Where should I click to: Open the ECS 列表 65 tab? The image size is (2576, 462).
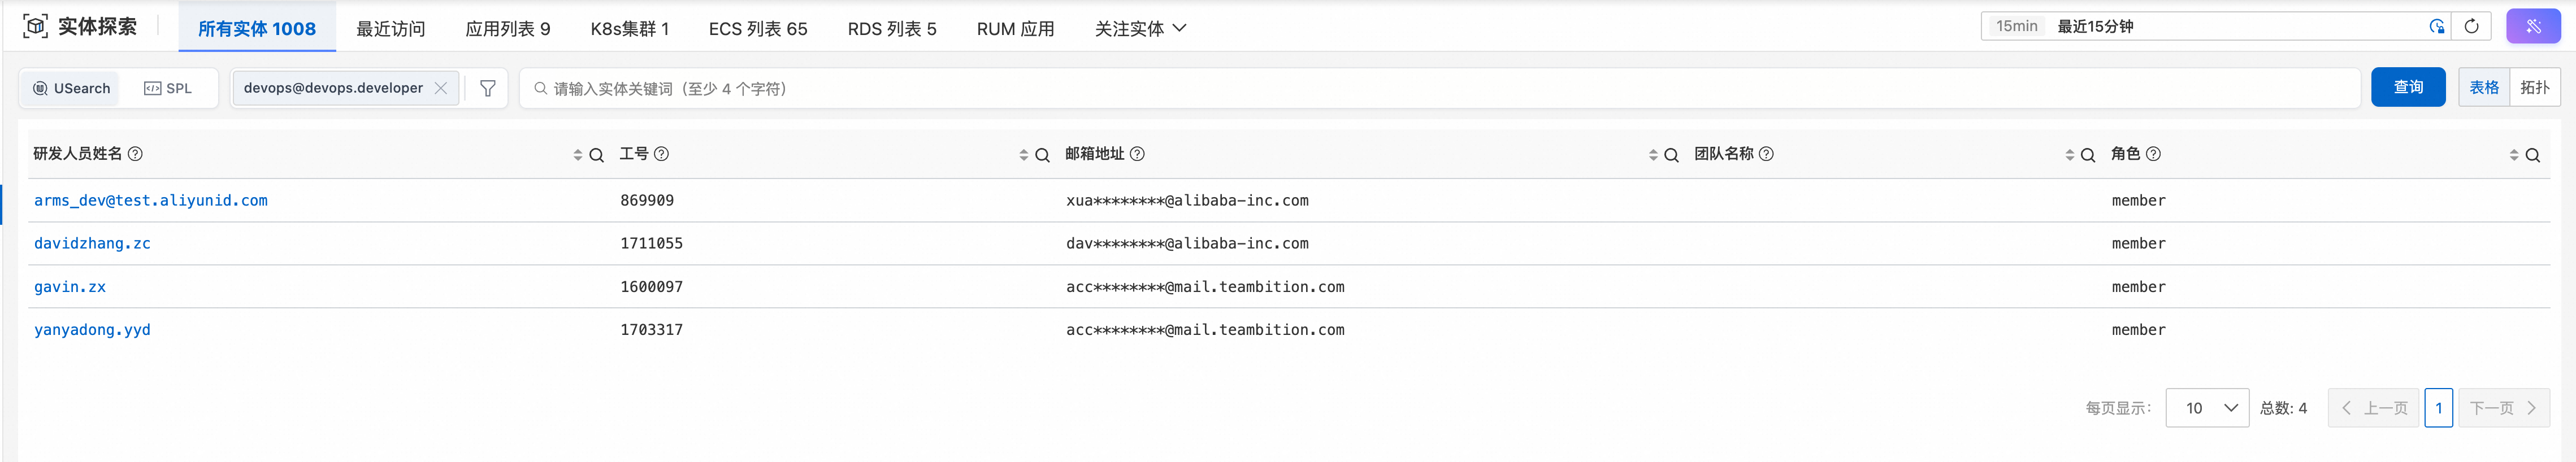tap(757, 28)
